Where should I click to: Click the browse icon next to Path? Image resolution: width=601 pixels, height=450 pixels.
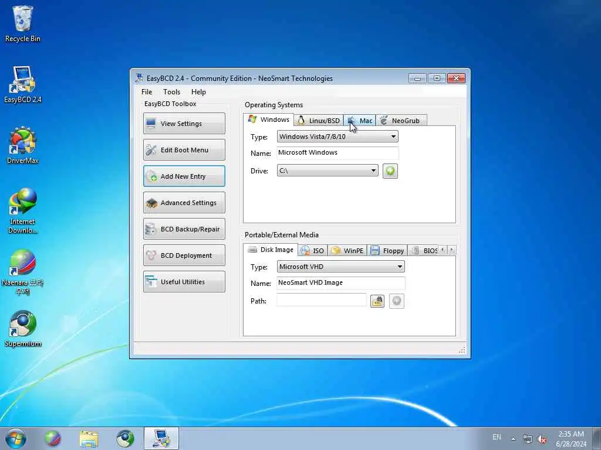(x=377, y=301)
